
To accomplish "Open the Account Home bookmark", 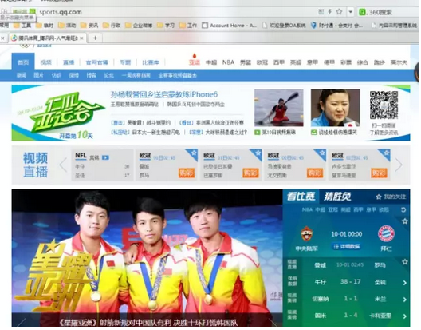I will tap(230, 26).
